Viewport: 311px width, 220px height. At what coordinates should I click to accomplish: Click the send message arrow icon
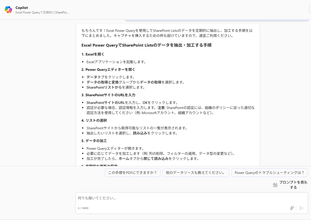coord(302,208)
